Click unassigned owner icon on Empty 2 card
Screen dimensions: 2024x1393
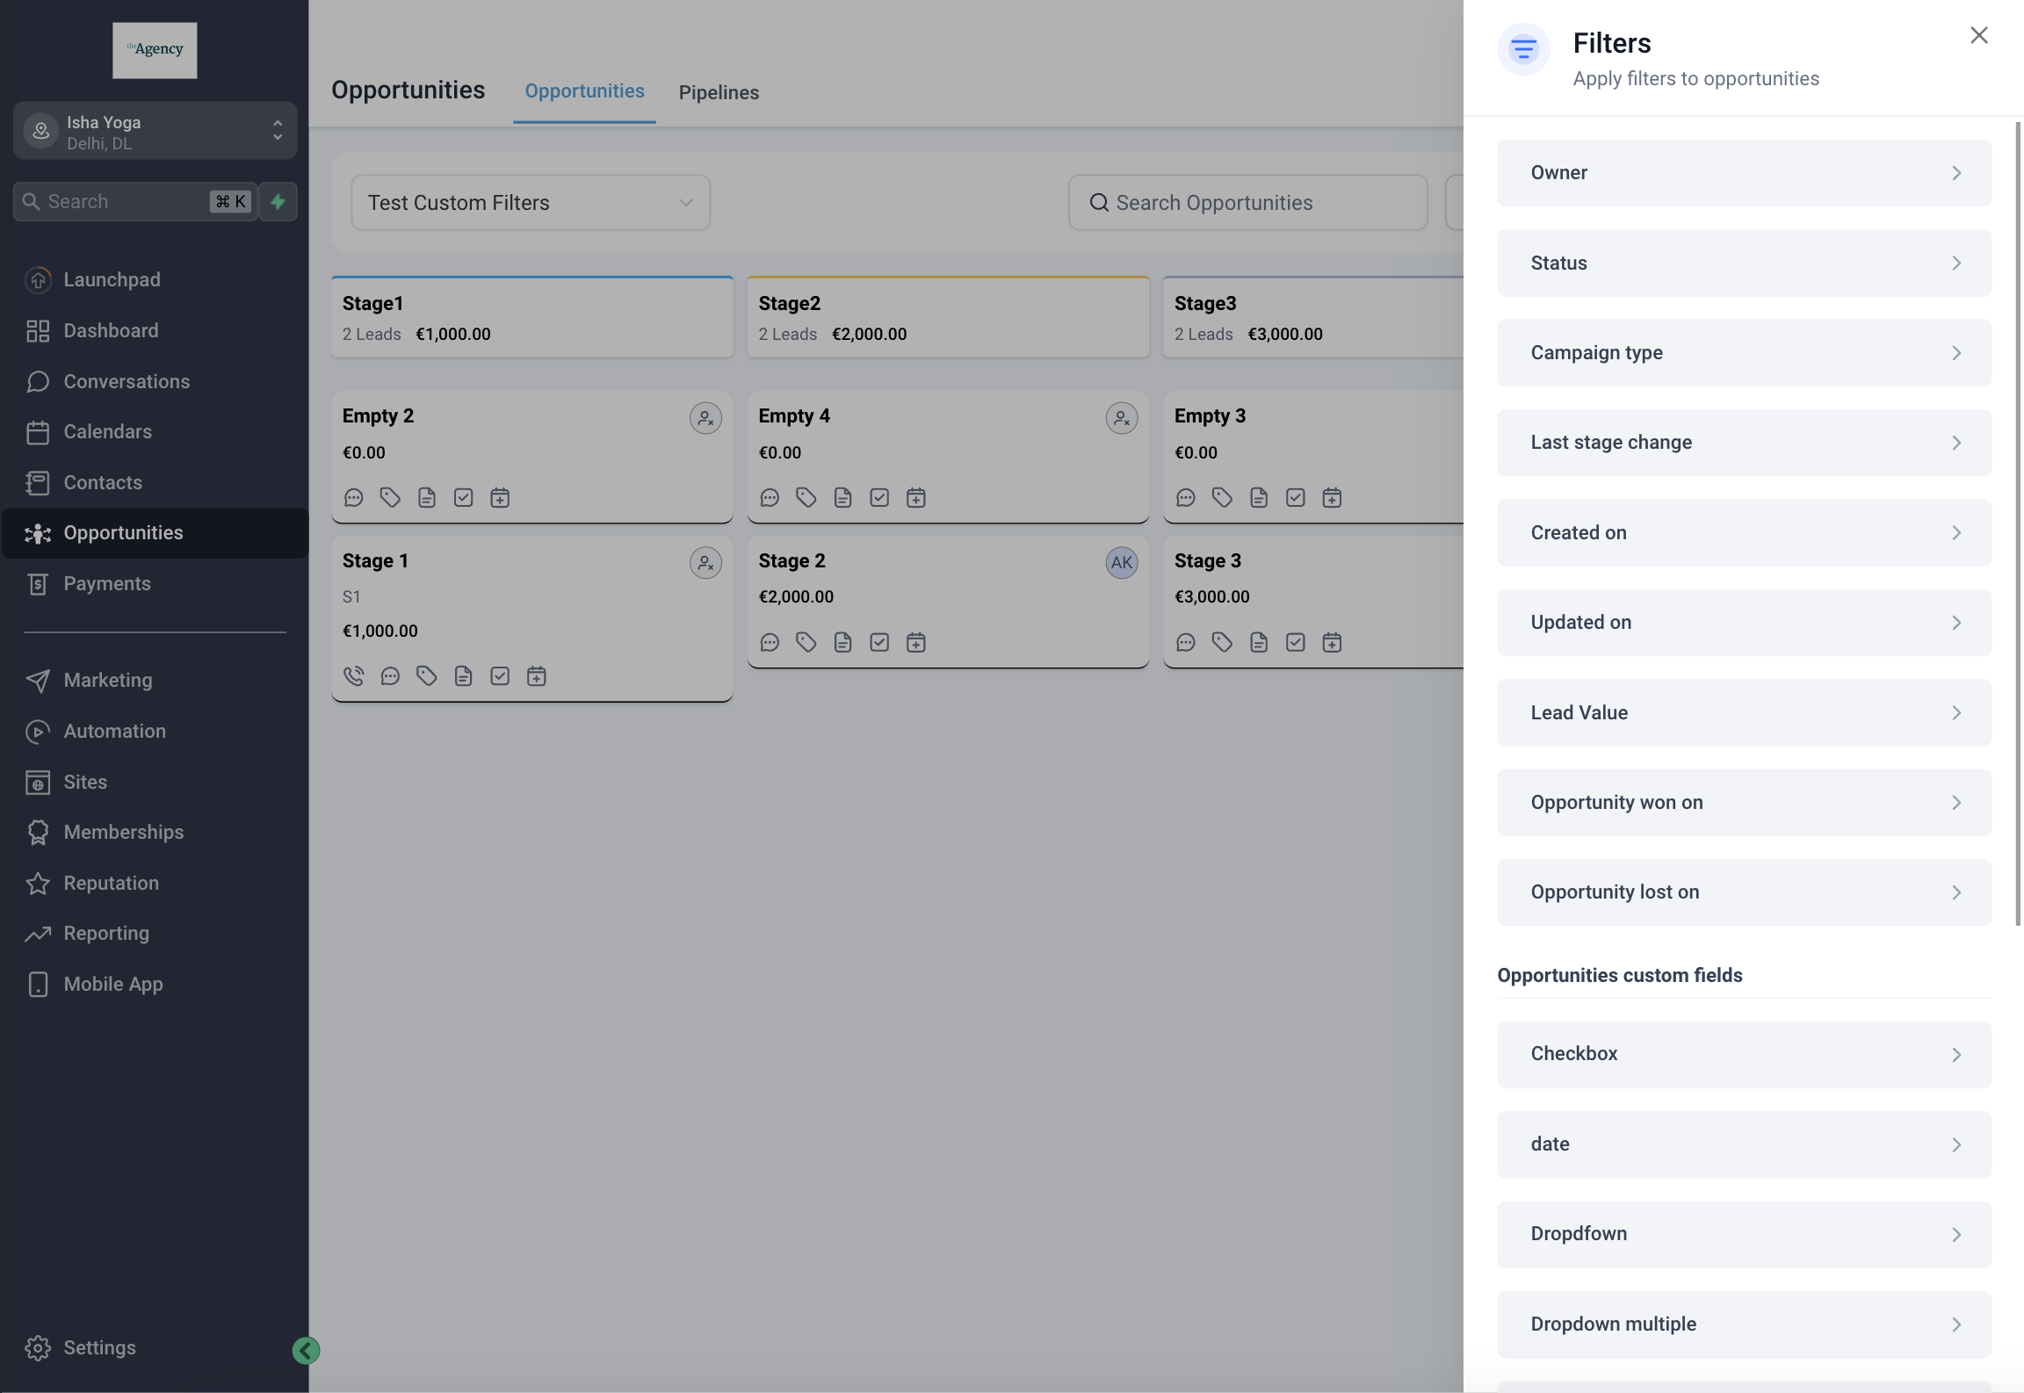(705, 418)
